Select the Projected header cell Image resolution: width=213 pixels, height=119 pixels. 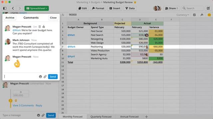pyautogui.click(x=122, y=23)
